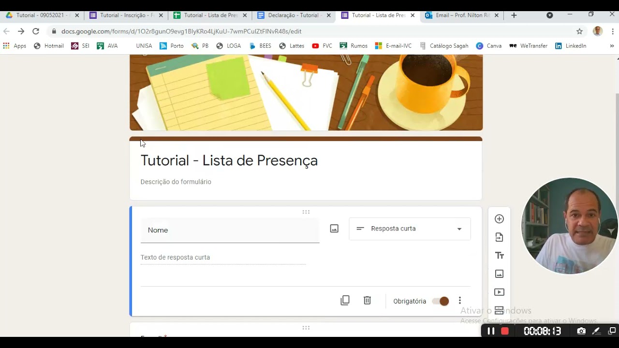Edit the Nome question title field

coord(230,230)
